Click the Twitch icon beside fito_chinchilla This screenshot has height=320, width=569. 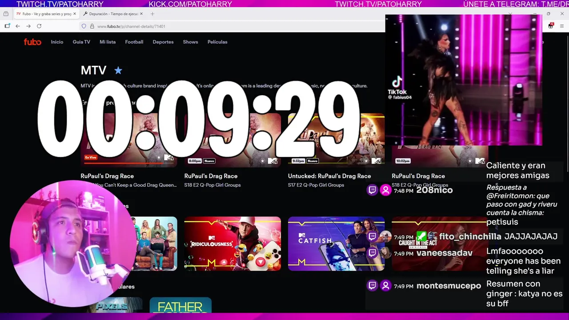373,236
